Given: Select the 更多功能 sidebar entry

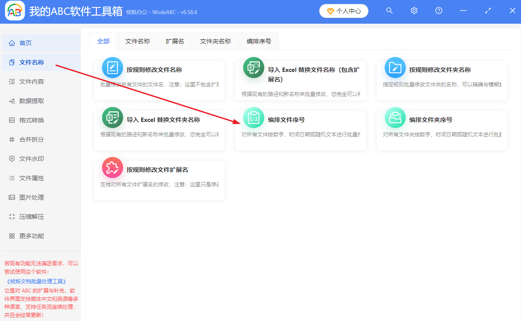Looking at the screenshot, I should tap(26, 236).
